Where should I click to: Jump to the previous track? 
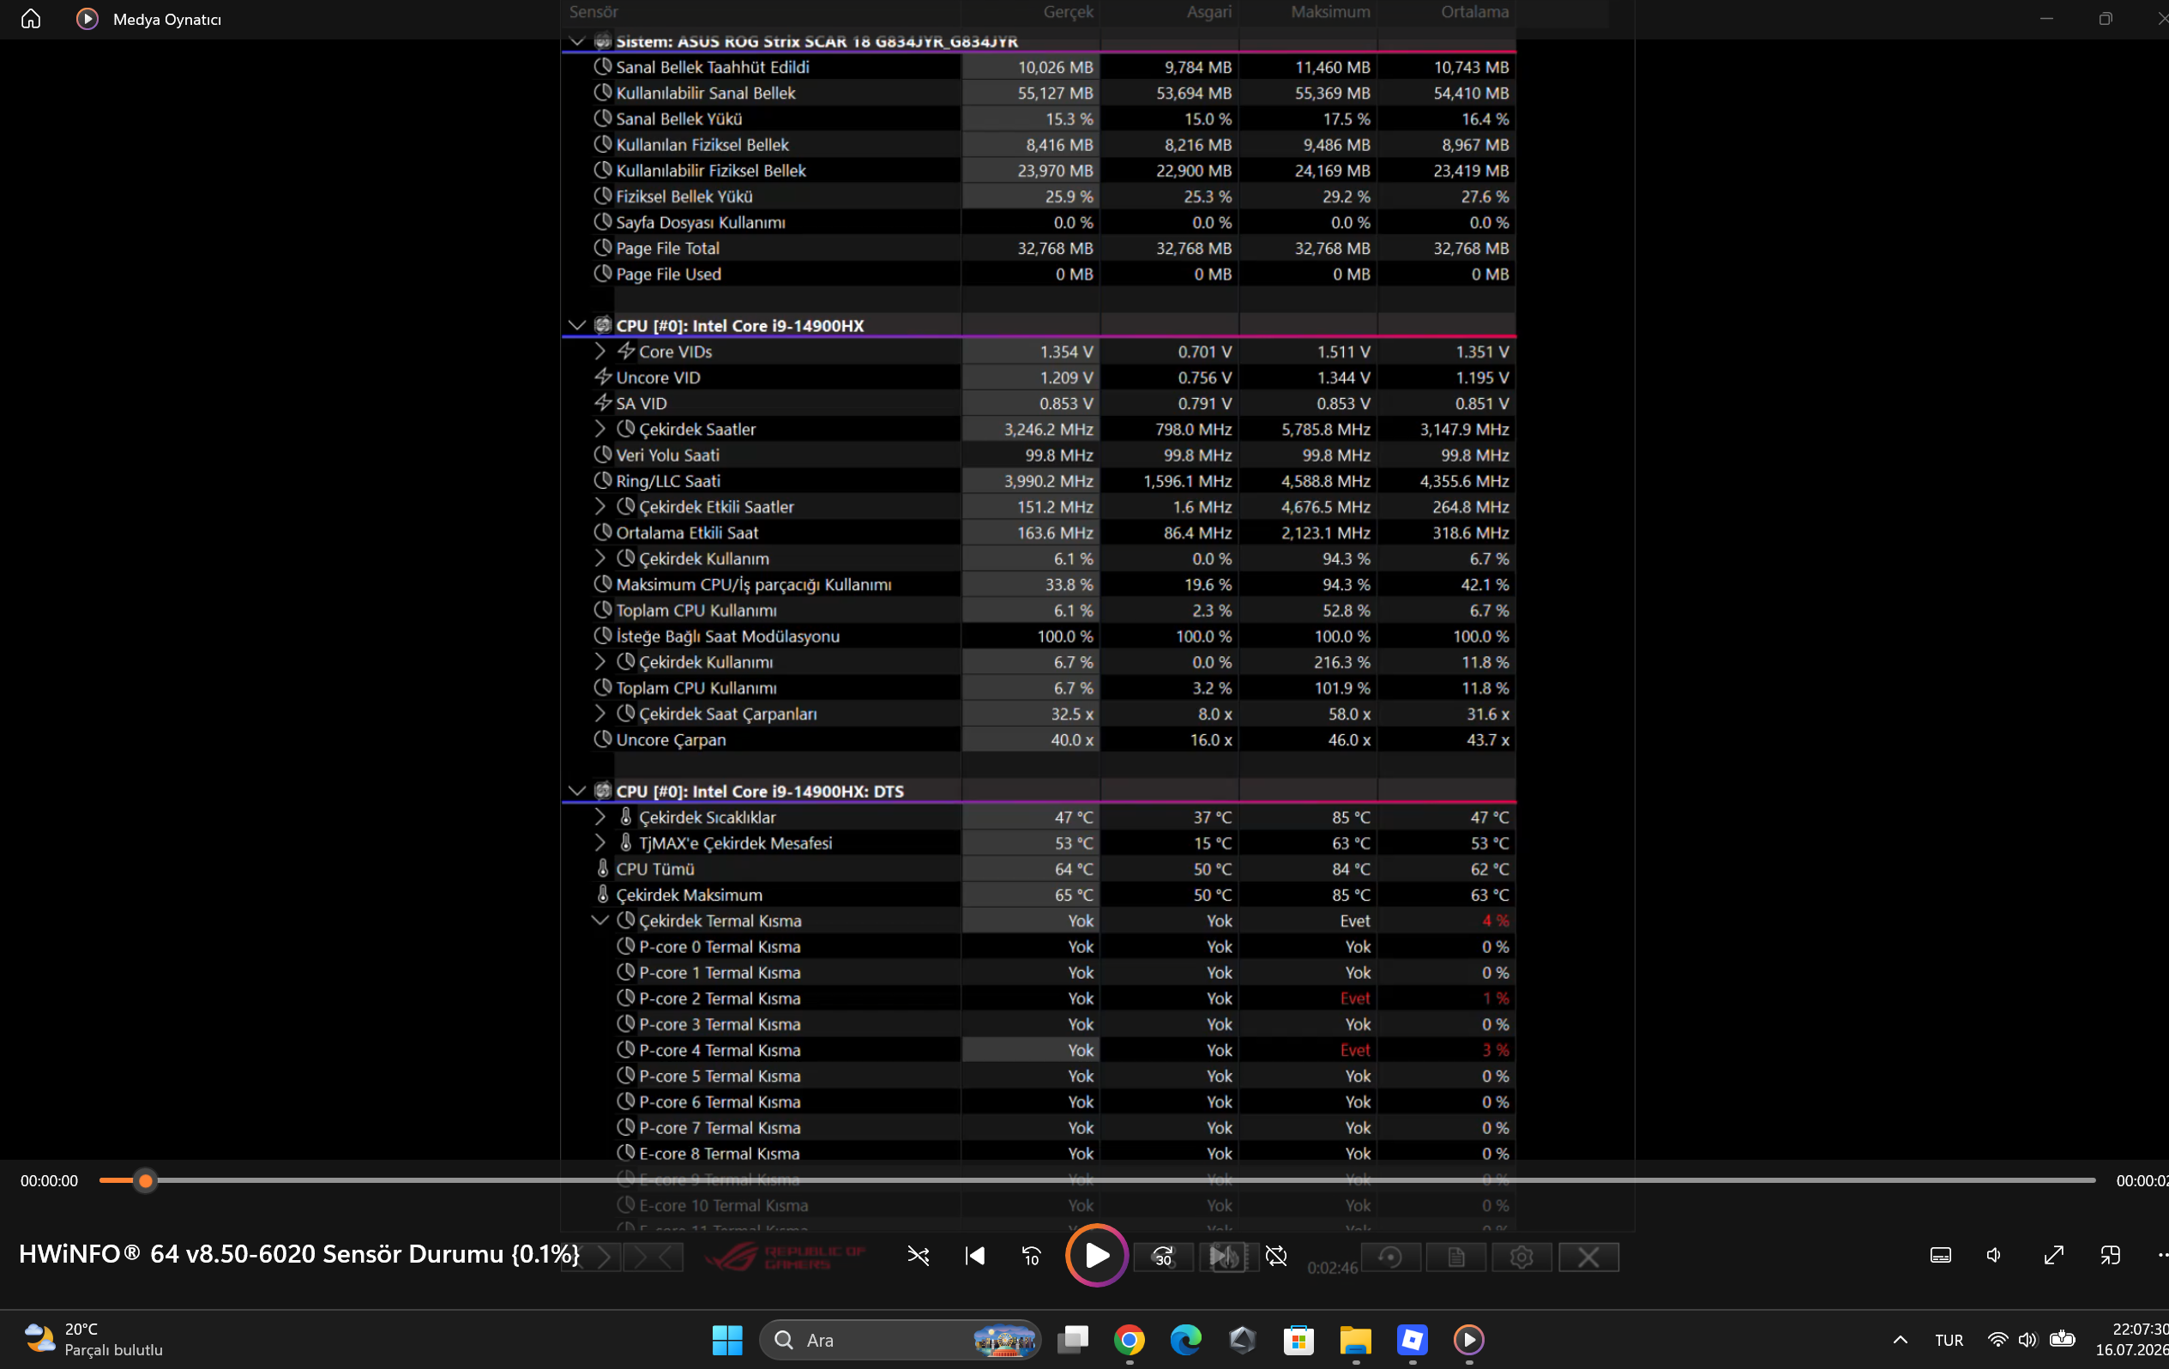(974, 1256)
